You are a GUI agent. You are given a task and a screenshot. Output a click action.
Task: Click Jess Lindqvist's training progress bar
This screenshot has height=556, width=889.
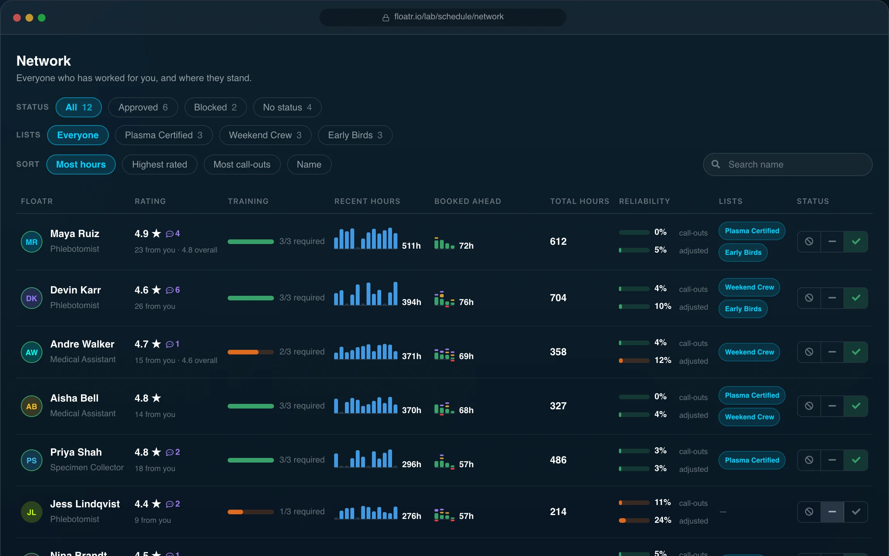point(251,512)
